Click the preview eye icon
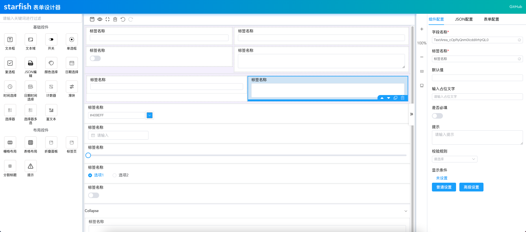 pyautogui.click(x=100, y=19)
